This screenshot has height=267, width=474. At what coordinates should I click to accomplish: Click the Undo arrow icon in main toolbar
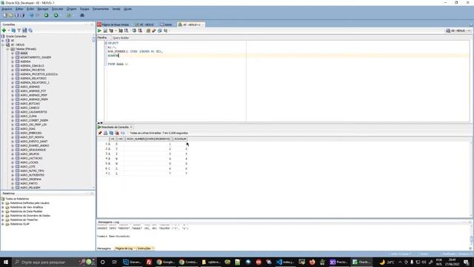point(31,15)
